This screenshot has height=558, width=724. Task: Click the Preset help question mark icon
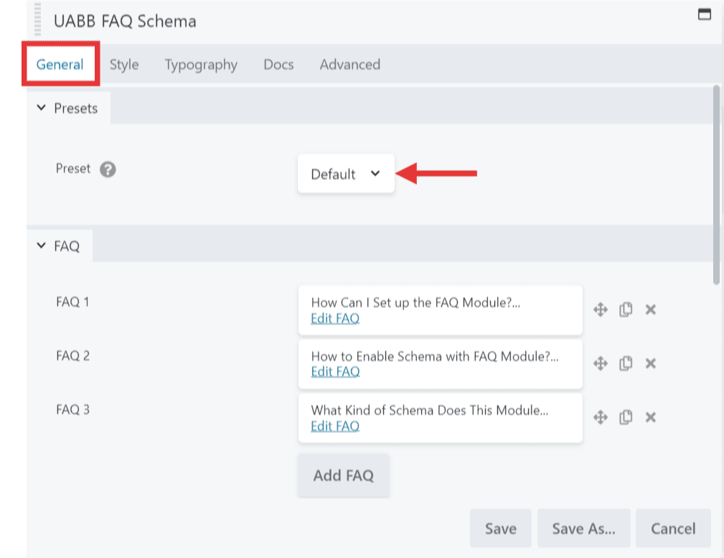click(x=108, y=169)
